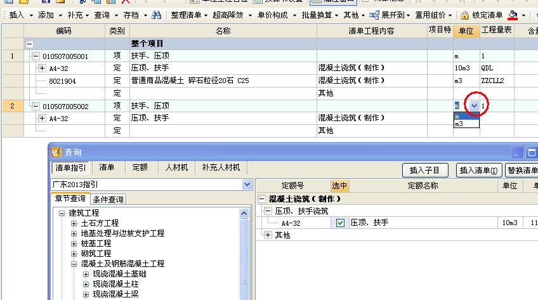Screen dimensions: 538x300
Task: Open the 添加 toolbar menu
Action: 50,15
